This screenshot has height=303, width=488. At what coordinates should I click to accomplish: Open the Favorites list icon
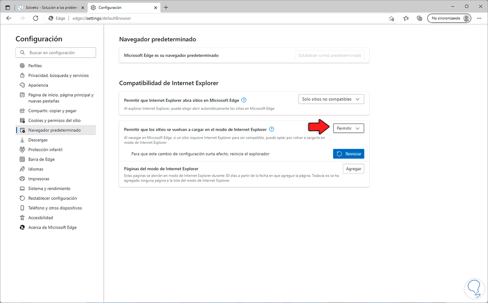406,18
